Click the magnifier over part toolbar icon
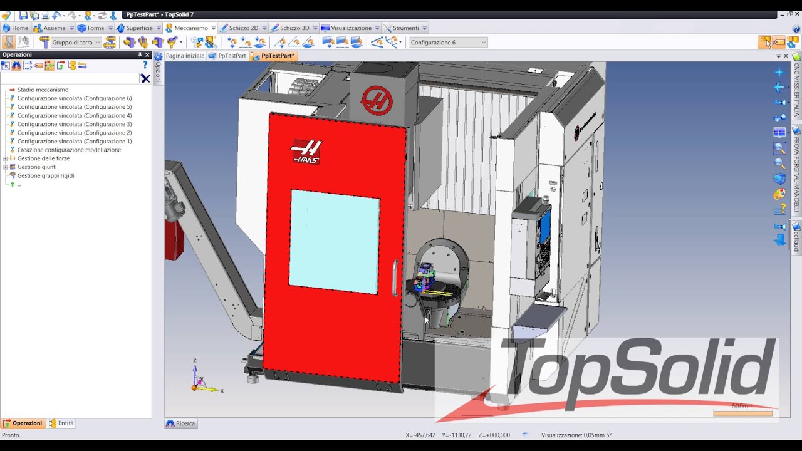The image size is (802, 451). (x=211, y=43)
